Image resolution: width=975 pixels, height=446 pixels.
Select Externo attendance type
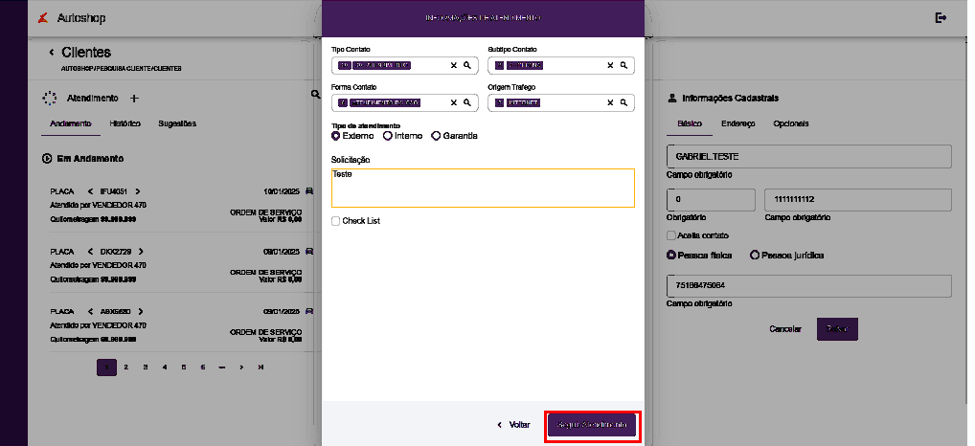coord(336,135)
